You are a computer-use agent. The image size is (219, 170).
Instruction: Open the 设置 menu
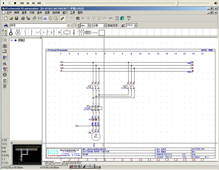pos(47,12)
